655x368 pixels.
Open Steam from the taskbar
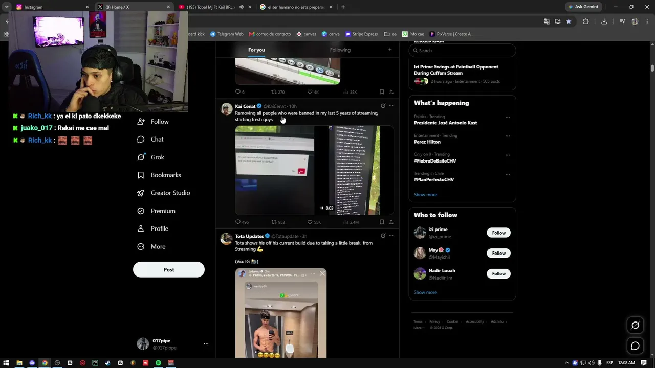click(x=107, y=363)
